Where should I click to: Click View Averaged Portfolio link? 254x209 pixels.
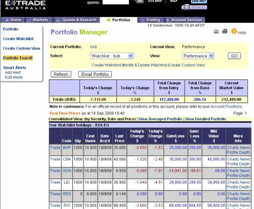(160, 119)
